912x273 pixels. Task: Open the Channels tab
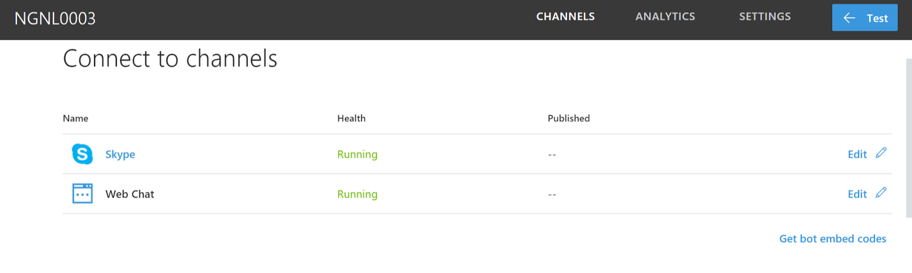[565, 17]
